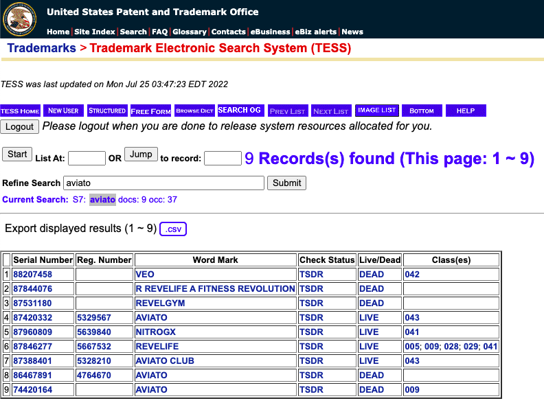The width and height of the screenshot is (544, 403).
Task: Click the Refine Search text box
Action: pyautogui.click(x=163, y=183)
